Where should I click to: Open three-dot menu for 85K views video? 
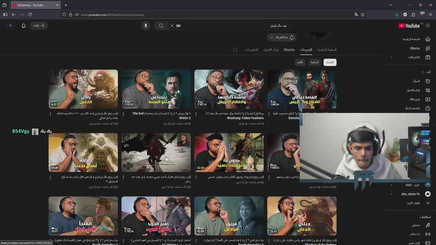tap(196, 177)
